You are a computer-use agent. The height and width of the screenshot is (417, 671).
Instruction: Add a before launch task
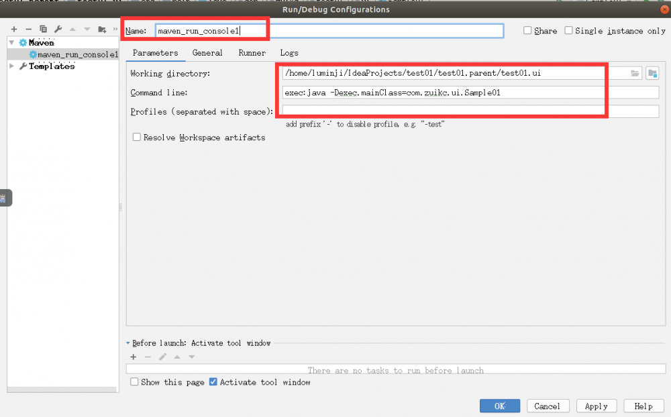pos(134,357)
